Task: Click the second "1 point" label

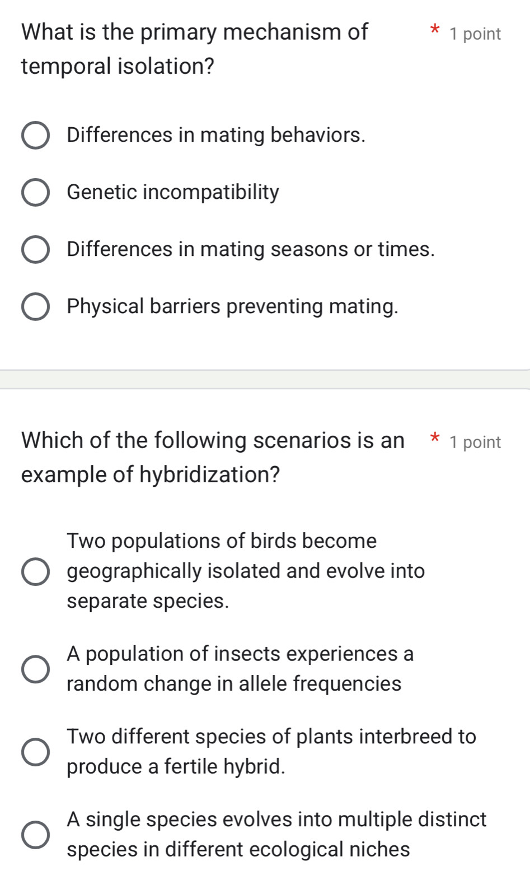Action: (474, 442)
